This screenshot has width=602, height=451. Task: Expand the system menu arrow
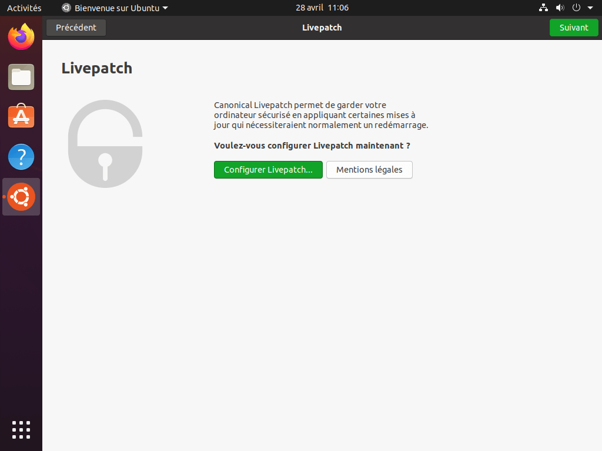(590, 8)
